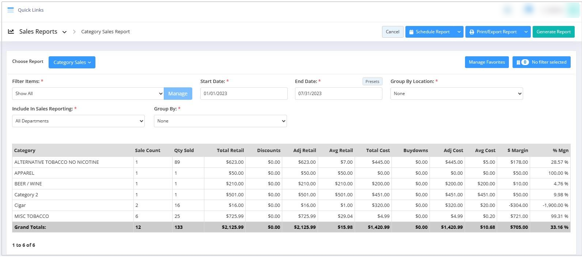Image resolution: width=582 pixels, height=257 pixels.
Task: Click Generate Report
Action: point(553,32)
